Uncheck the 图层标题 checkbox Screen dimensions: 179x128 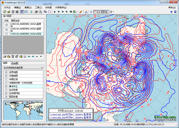click(x=6, y=97)
